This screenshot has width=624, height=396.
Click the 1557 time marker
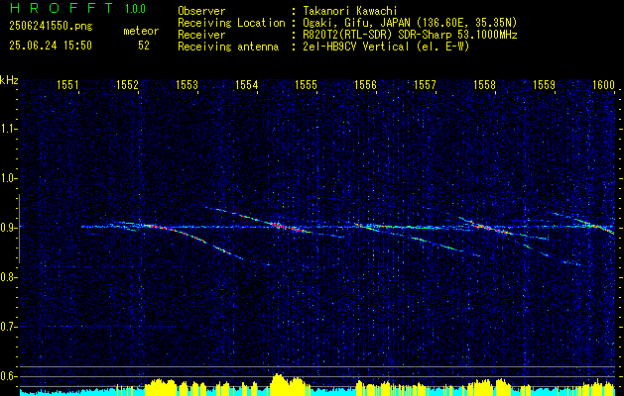425,84
